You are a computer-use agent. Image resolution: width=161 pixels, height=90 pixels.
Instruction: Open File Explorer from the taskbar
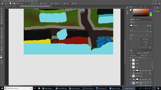39,88
